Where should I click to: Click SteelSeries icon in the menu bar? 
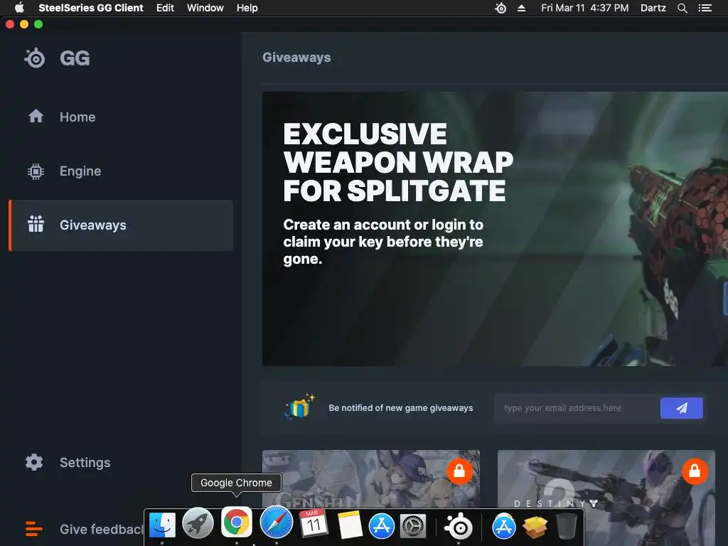(500, 8)
